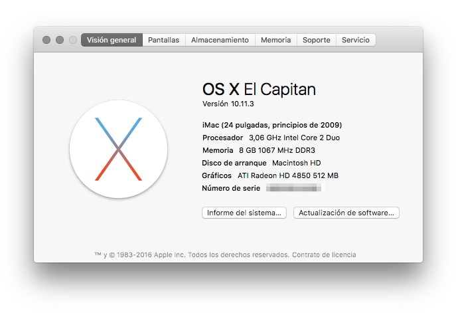
Task: Click the blurred serial number value
Action: click(294, 188)
